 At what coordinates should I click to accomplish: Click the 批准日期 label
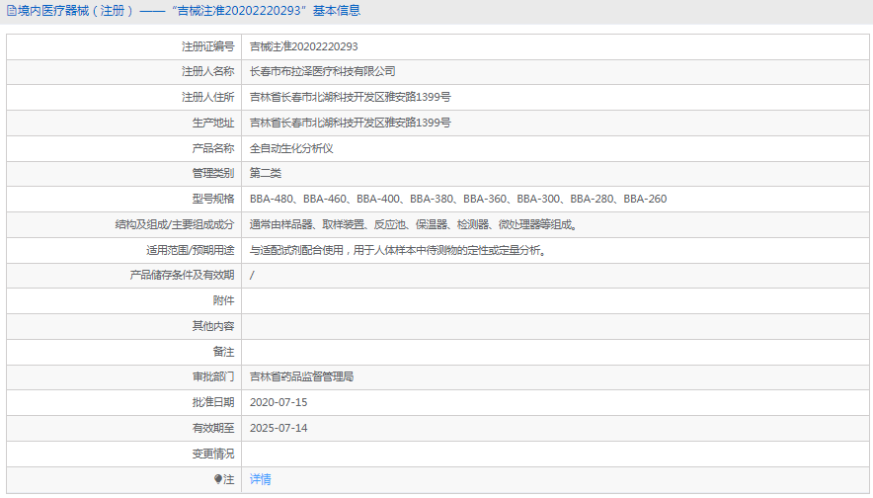213,402
